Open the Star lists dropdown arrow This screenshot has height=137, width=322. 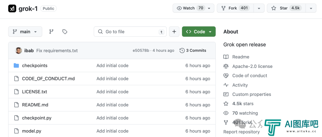click(x=311, y=8)
